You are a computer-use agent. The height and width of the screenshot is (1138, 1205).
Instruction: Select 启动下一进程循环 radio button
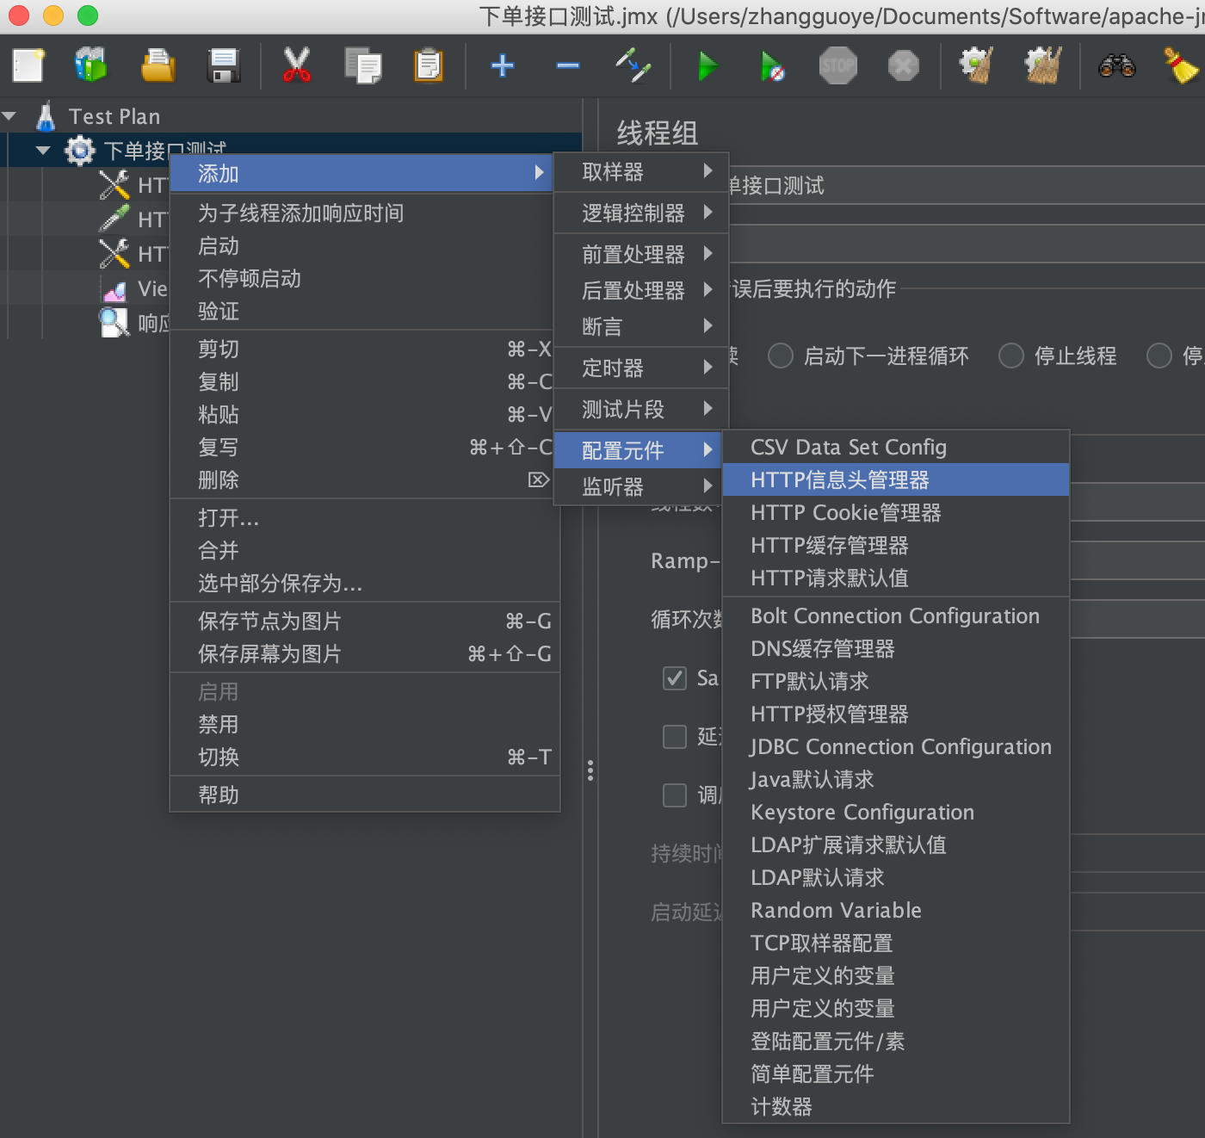pyautogui.click(x=780, y=356)
